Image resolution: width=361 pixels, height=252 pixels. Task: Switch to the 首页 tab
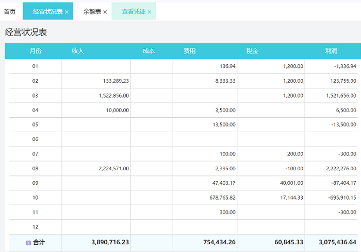tap(10, 11)
